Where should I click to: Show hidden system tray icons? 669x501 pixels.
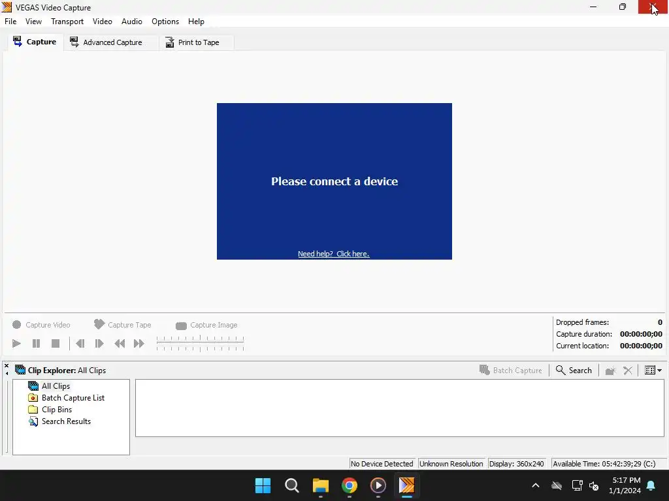(536, 485)
